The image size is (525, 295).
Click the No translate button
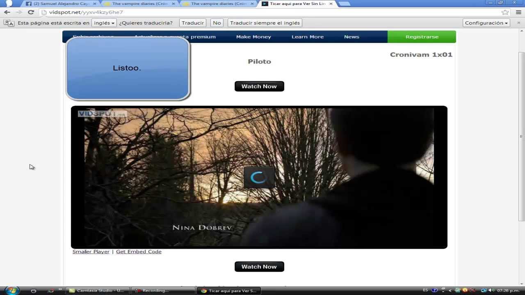click(217, 23)
